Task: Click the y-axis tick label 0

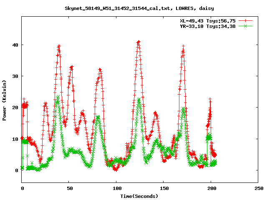Action: pos(17,170)
